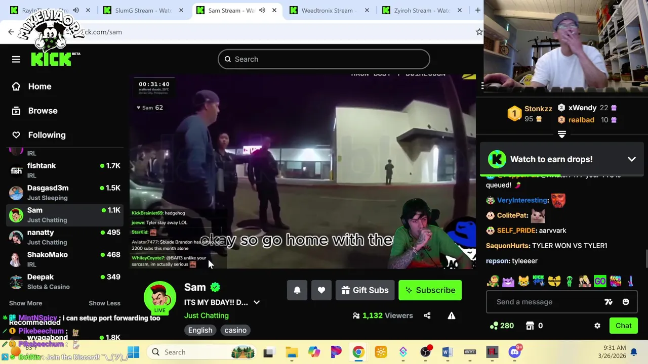Open nanatty channel in sidebar
The width and height of the screenshot is (648, 364).
[65, 237]
